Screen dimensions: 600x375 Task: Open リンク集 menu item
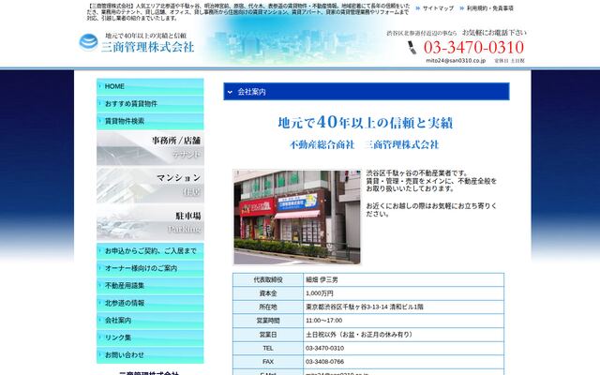[x=150, y=337]
